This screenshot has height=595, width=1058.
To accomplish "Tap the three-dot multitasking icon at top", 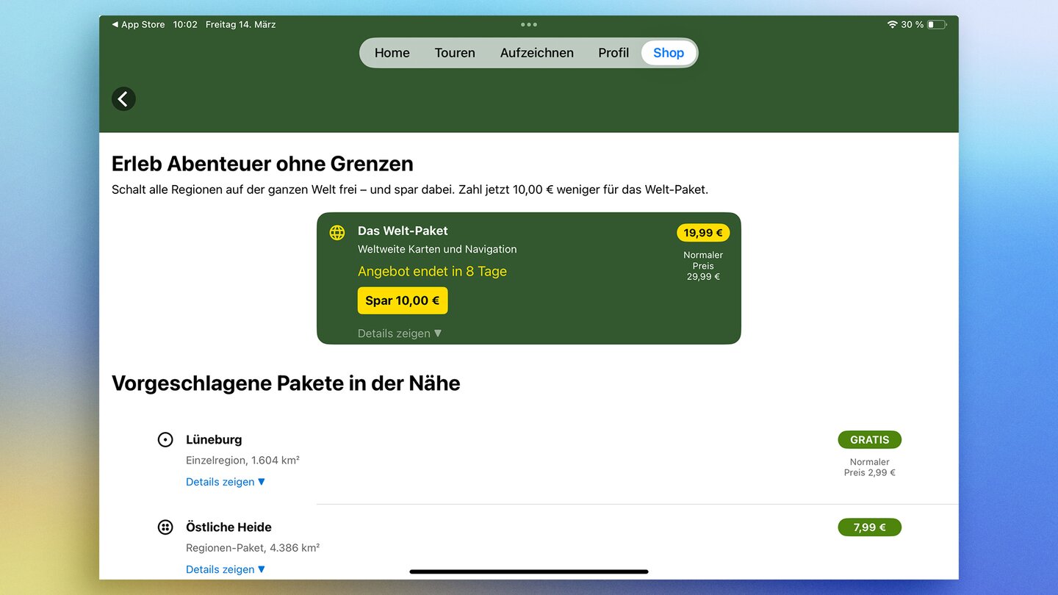I will coord(529,24).
